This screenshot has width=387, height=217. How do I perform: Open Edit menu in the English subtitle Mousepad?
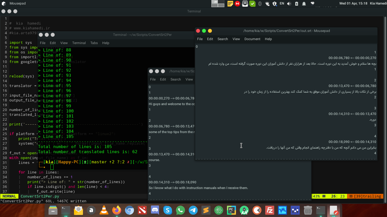coord(163,79)
